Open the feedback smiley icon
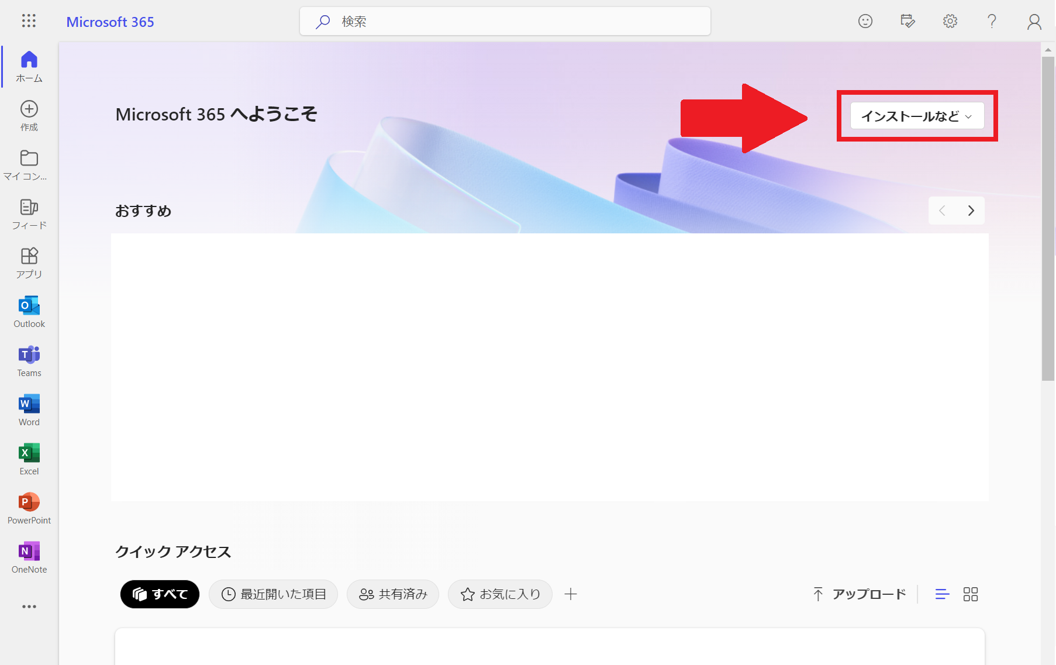 [865, 21]
